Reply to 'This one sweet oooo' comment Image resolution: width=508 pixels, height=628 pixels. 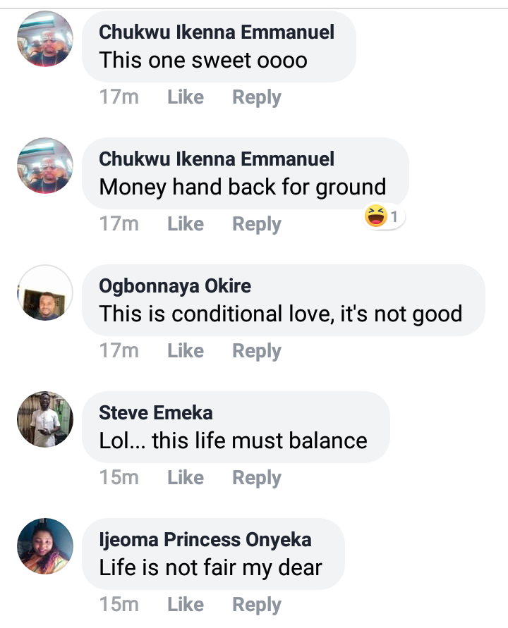(x=257, y=97)
